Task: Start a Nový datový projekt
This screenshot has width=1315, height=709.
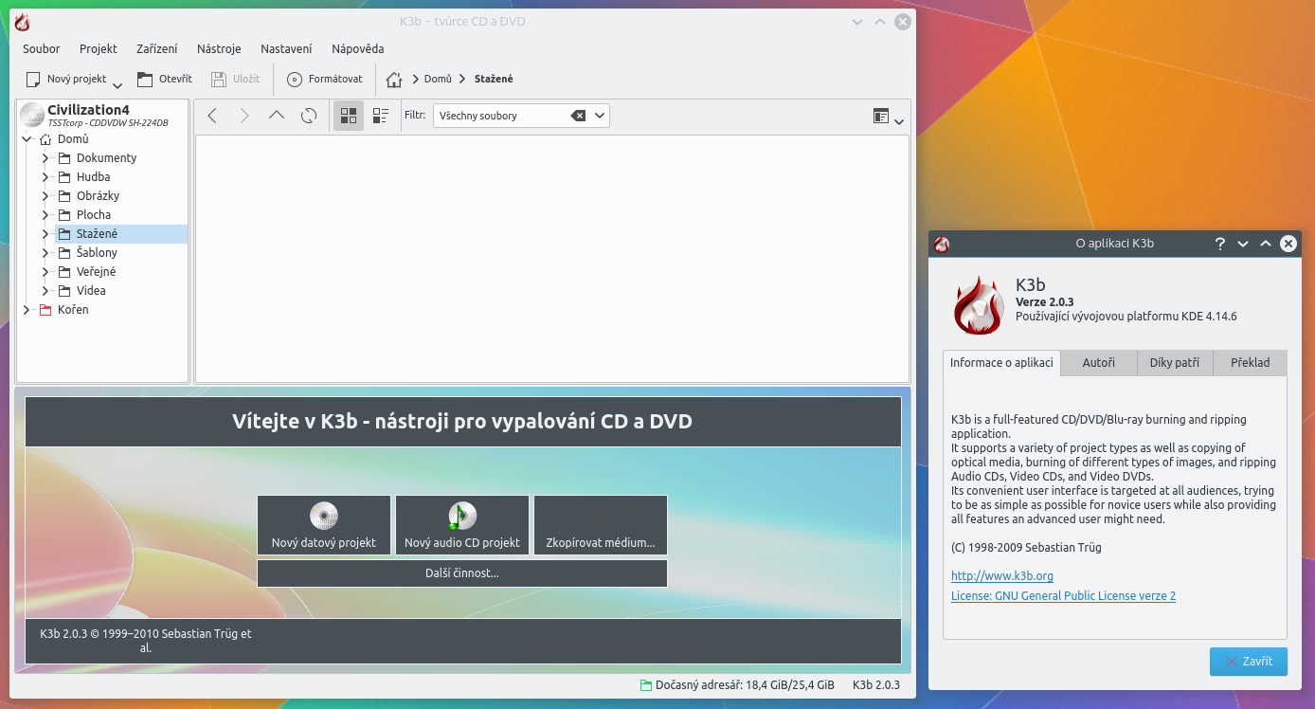Action: [x=324, y=525]
